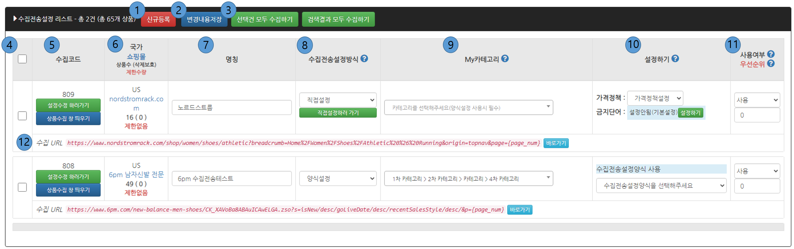This screenshot has width=794, height=249.
Task: Click 선택건 모두 수집하기 button
Action: (264, 19)
